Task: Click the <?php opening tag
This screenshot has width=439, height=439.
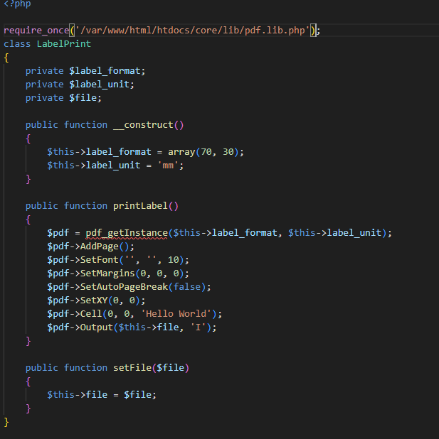Action: [x=17, y=4]
